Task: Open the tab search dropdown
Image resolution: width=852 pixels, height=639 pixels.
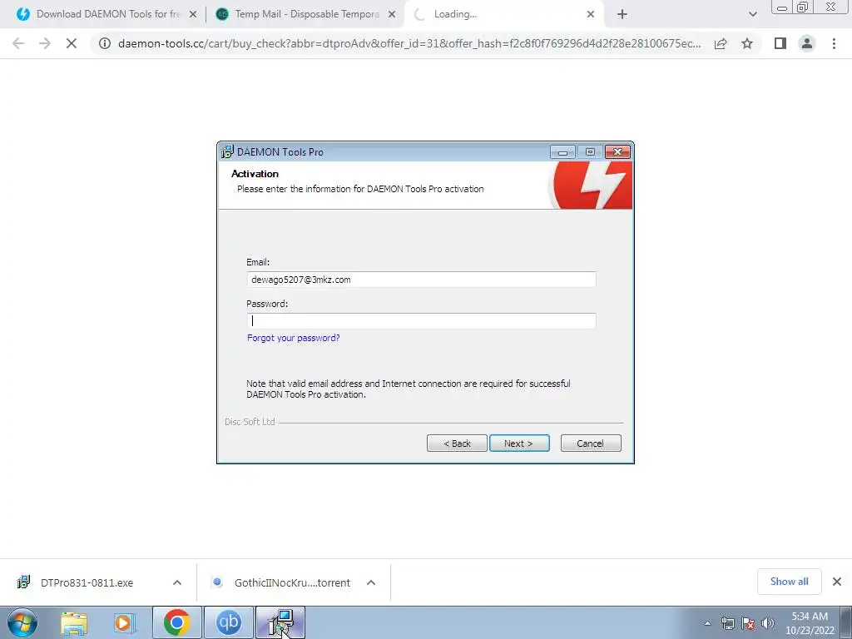Action: tap(752, 15)
